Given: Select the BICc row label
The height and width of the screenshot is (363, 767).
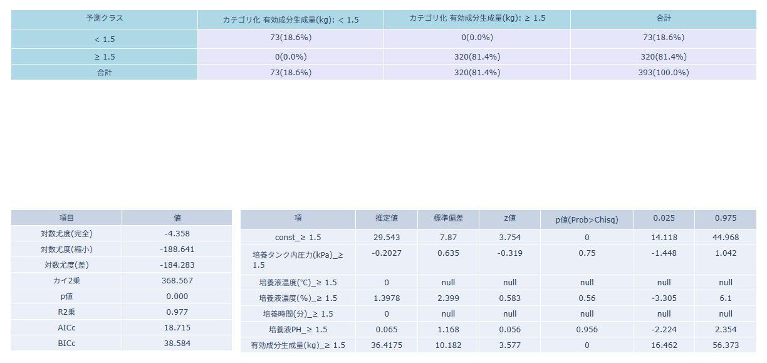Looking at the screenshot, I should pos(66,344).
